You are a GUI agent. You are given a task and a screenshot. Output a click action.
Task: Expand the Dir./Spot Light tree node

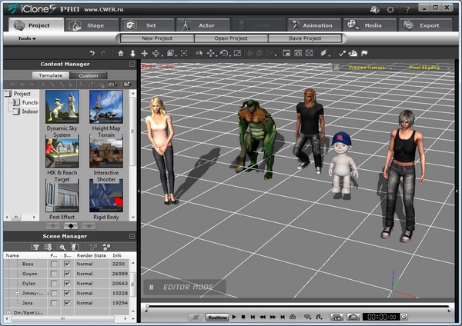[x=8, y=313]
